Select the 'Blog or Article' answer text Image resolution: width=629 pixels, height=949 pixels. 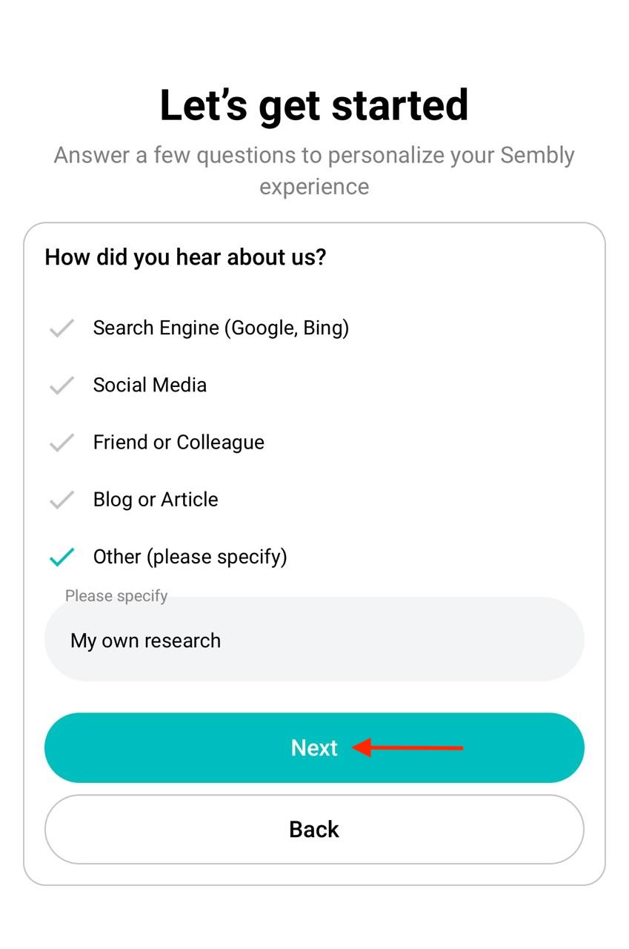tap(156, 499)
